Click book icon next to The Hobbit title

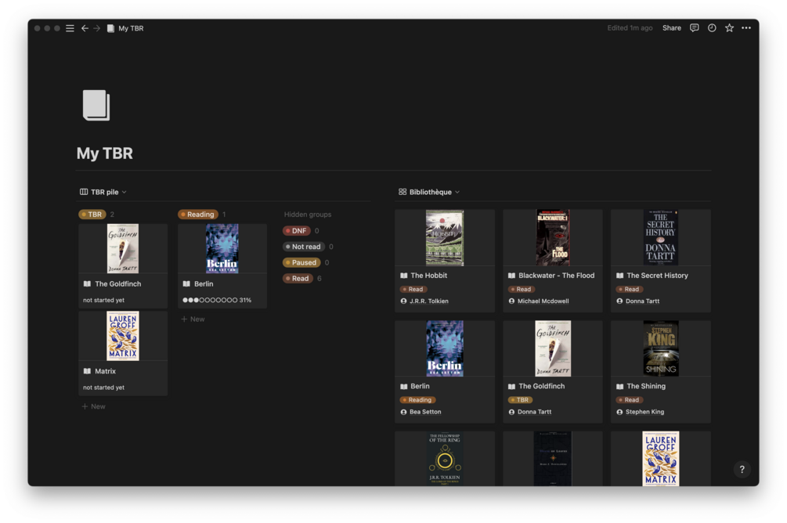coord(403,275)
